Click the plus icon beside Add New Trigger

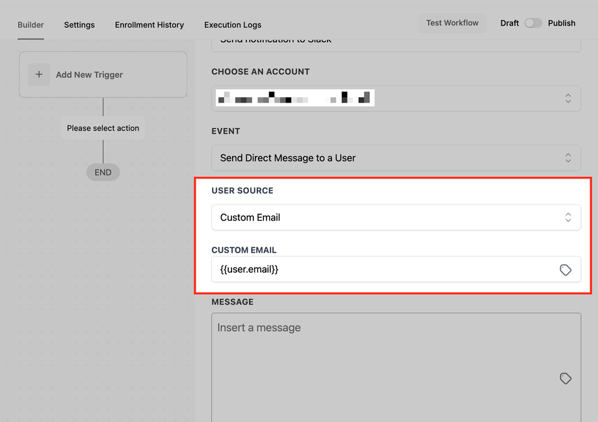[x=39, y=75]
